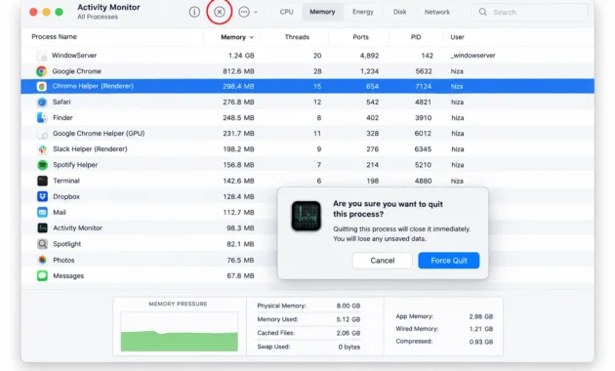615x371 pixels.
Task: Click the green zoom window button
Action: click(60, 12)
